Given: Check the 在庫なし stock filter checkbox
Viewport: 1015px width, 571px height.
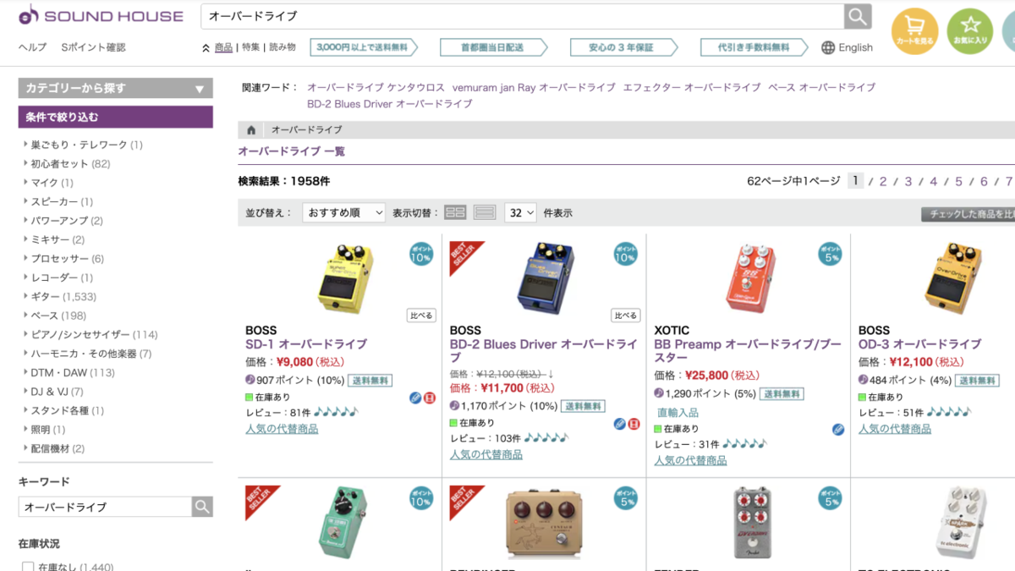Looking at the screenshot, I should 28,566.
